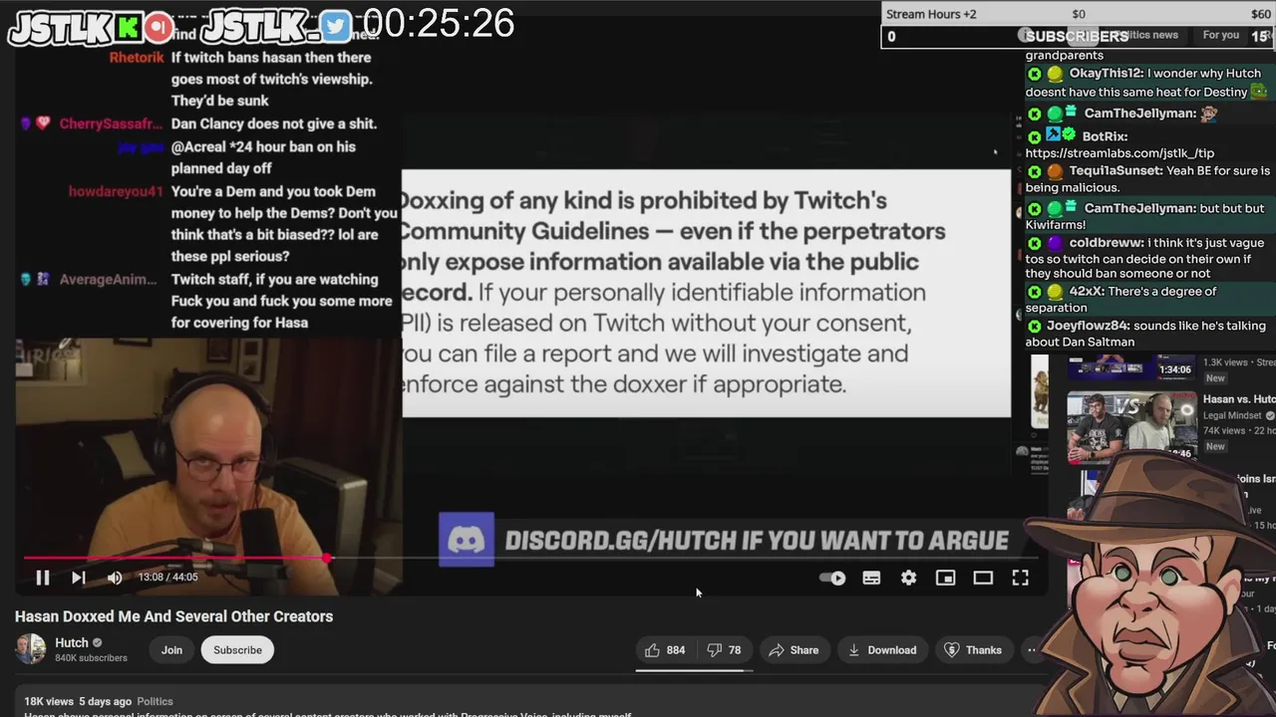Open the player settings gear
1276x717 pixels.
click(908, 578)
